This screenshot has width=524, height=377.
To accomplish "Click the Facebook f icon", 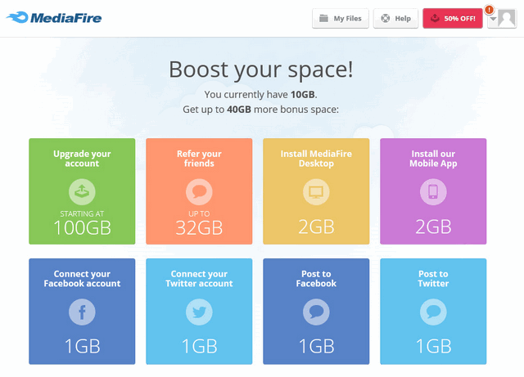I will (x=82, y=312).
